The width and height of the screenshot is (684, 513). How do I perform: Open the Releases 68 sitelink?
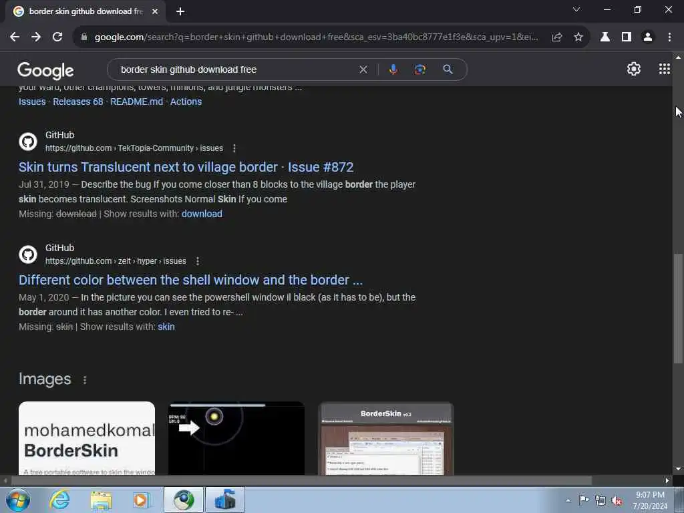click(78, 102)
